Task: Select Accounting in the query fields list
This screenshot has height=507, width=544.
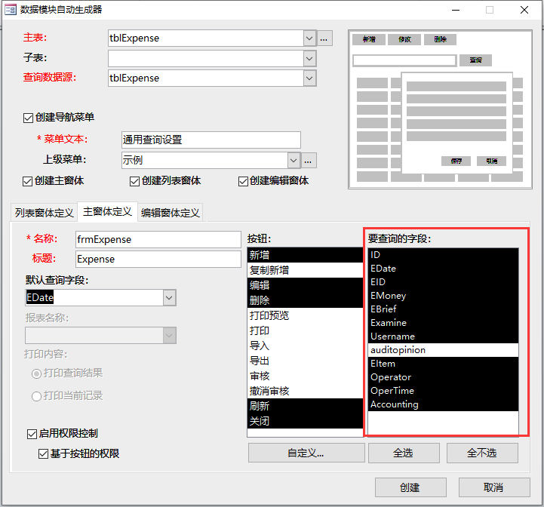Action: click(443, 404)
